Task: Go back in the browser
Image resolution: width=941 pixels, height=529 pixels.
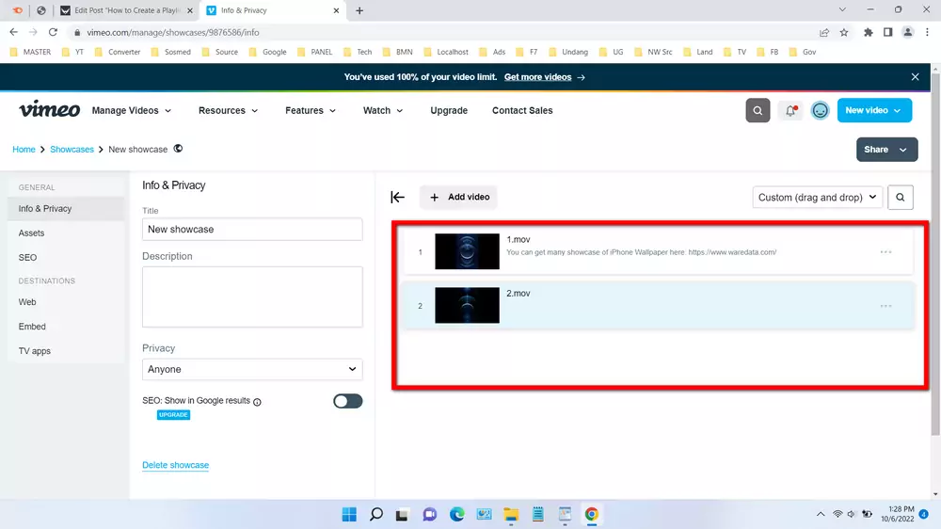Action: tap(14, 32)
